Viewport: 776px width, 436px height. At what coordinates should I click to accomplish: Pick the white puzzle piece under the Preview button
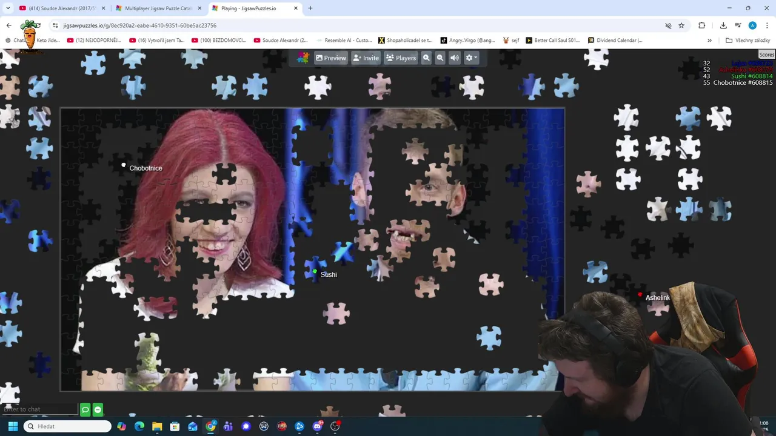(318, 86)
